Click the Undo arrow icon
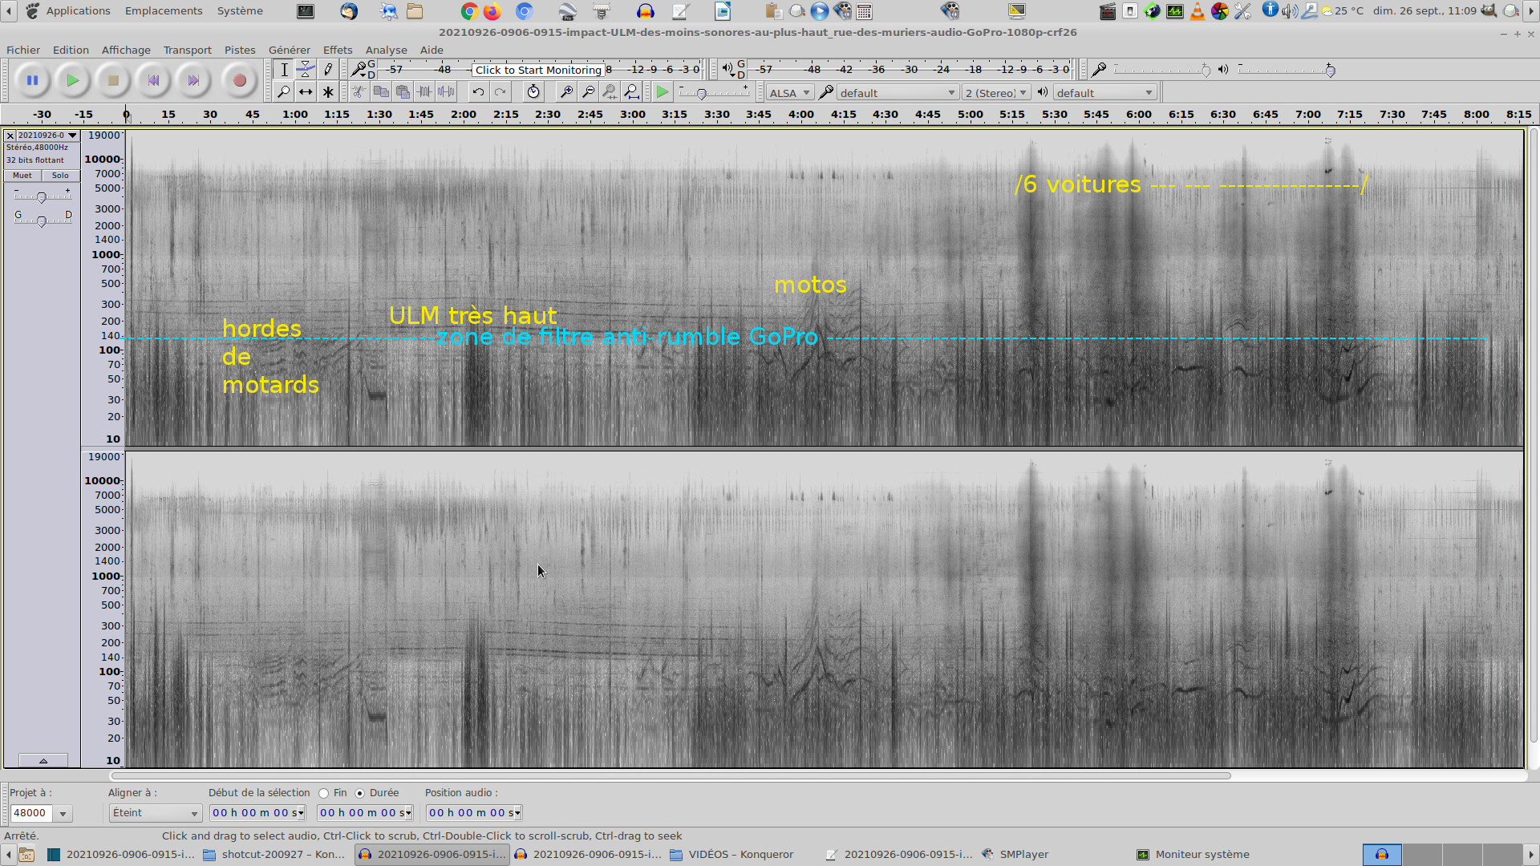Screen dimensions: 1540x866 [x=478, y=92]
